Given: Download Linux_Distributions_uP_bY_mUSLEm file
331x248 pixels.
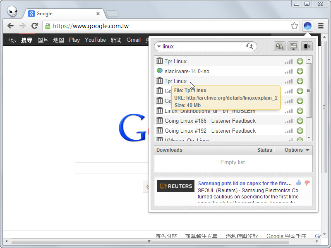Looking at the screenshot, I should pyautogui.click(x=300, y=111).
